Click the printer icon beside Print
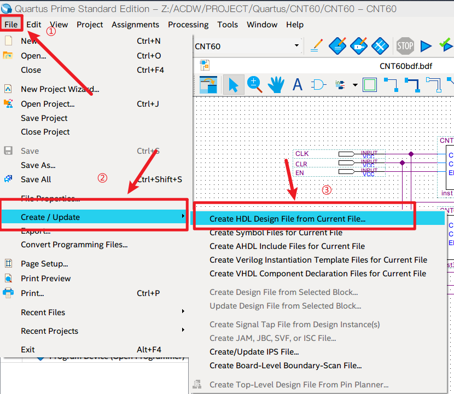The image size is (454, 394). (x=8, y=293)
